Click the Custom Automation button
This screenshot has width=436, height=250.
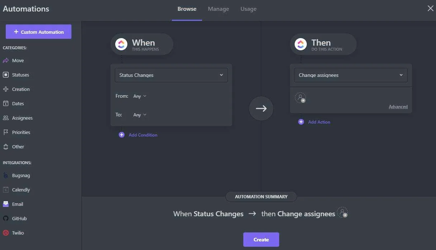click(38, 32)
